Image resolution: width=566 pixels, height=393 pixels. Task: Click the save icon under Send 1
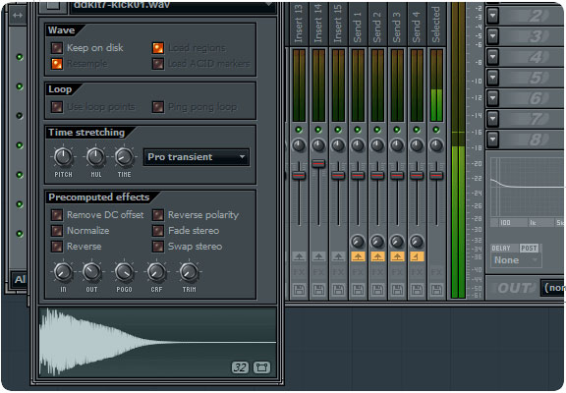(358, 290)
